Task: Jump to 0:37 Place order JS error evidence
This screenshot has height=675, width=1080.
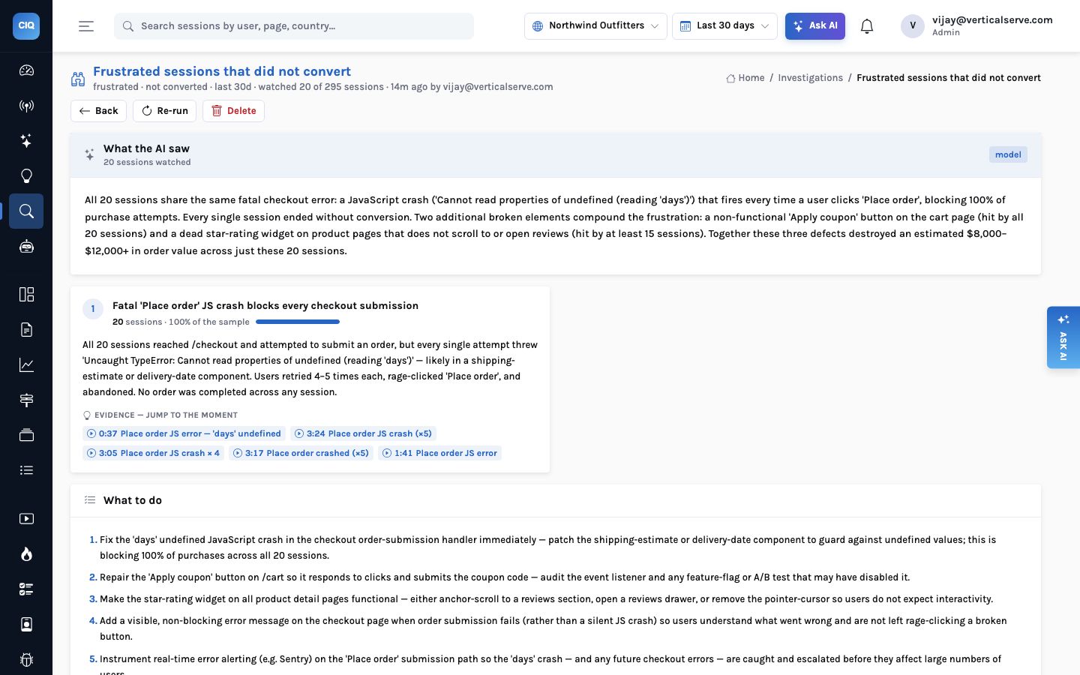Action: coord(184,433)
